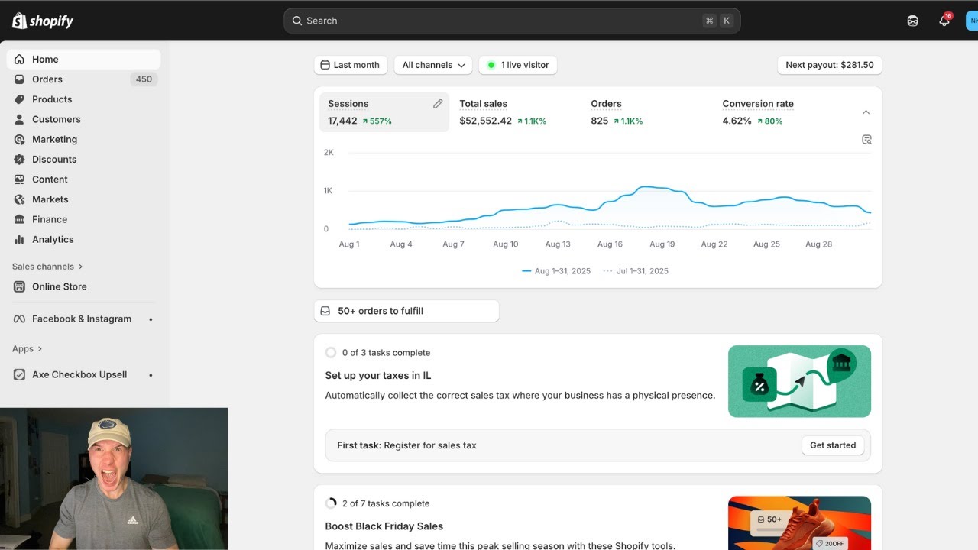This screenshot has width=978, height=550.
Task: Open Markets menu item
Action: click(83, 199)
